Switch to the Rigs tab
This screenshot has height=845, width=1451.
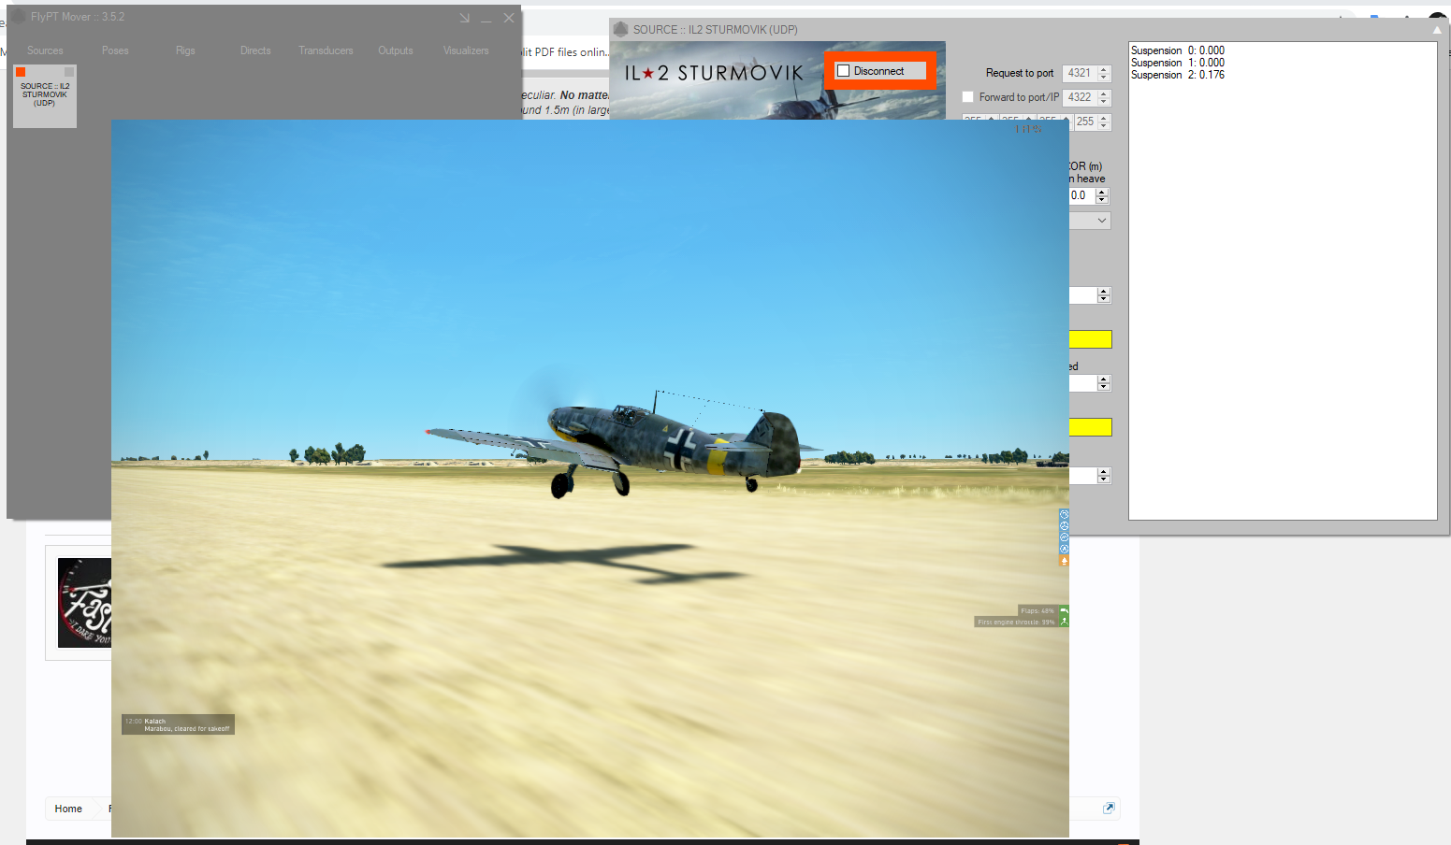point(185,50)
